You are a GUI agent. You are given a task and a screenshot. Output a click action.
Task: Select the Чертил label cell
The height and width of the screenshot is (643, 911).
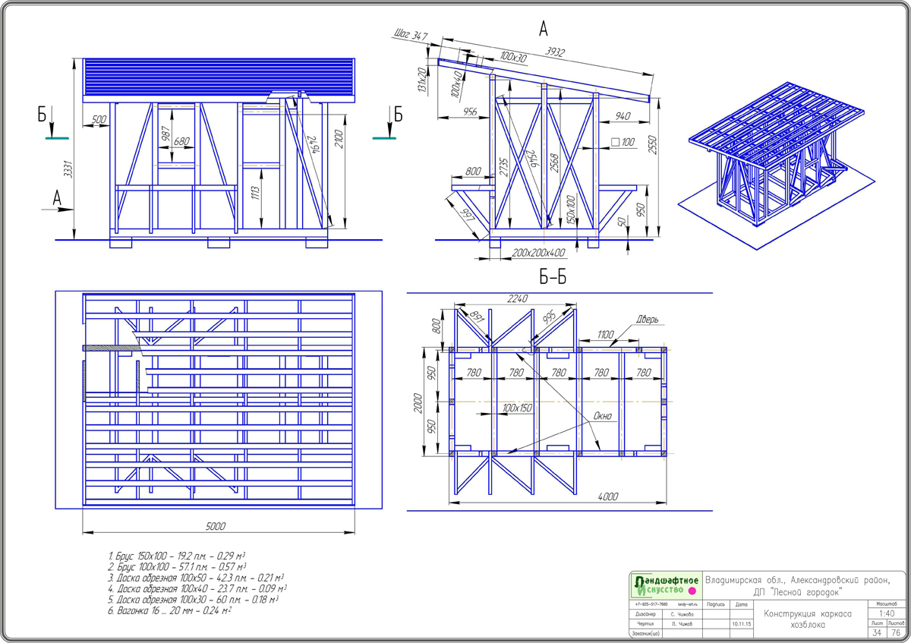pos(646,623)
